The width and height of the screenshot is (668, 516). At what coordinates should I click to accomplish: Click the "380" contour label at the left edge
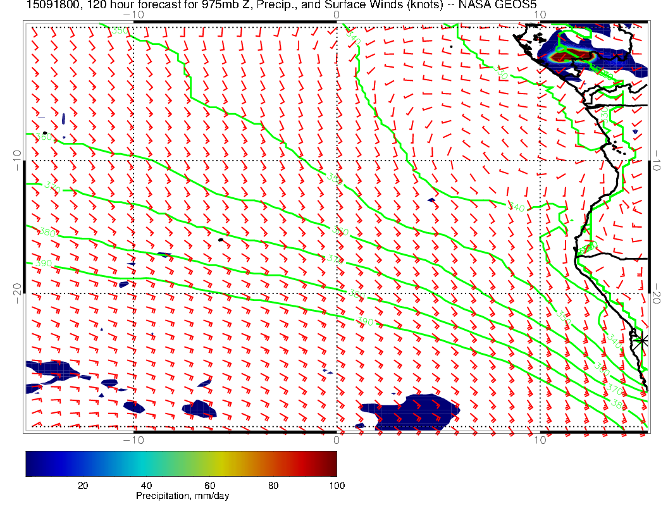coord(47,233)
